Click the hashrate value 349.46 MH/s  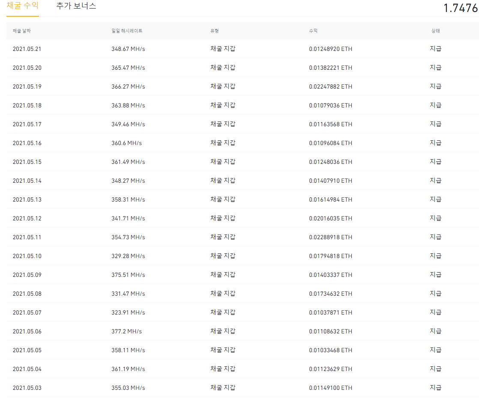point(128,124)
